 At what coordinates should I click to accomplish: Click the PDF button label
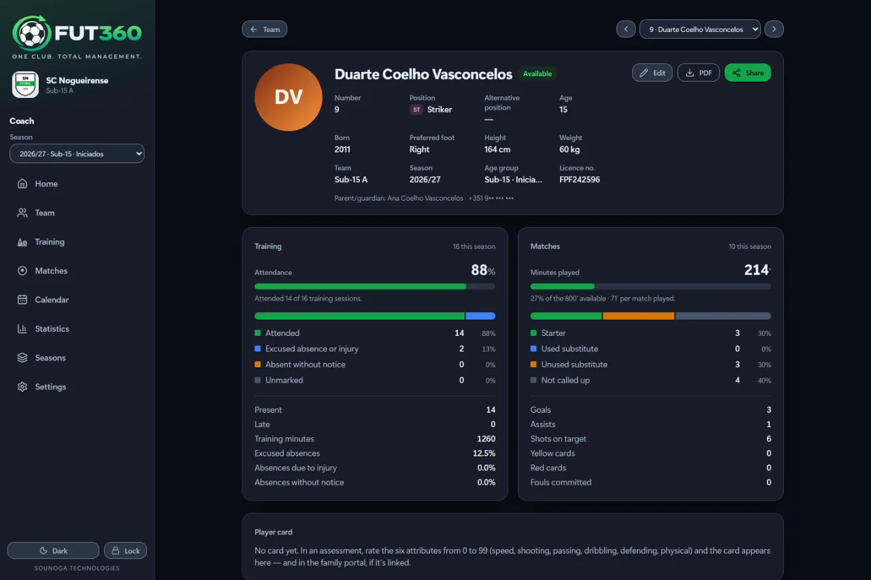[706, 73]
